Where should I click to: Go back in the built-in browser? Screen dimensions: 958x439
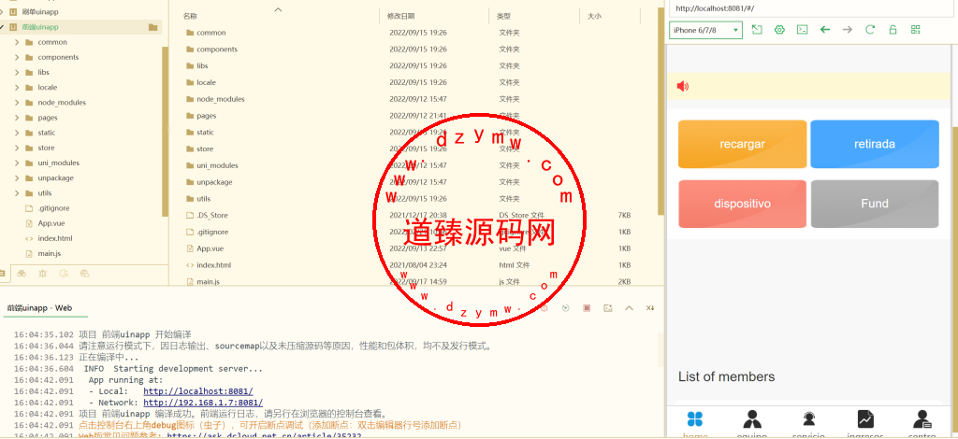(825, 29)
